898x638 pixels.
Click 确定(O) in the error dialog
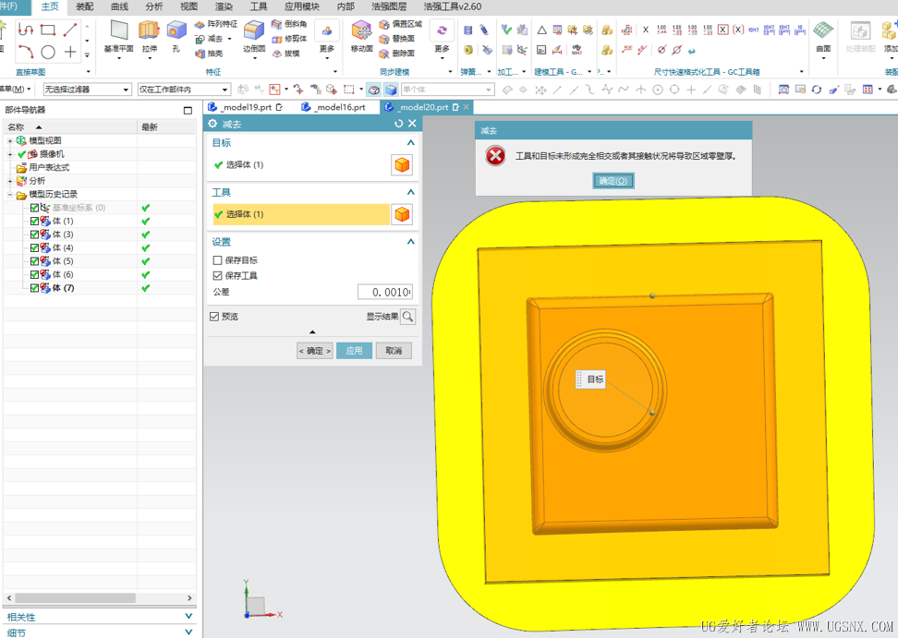pyautogui.click(x=613, y=181)
